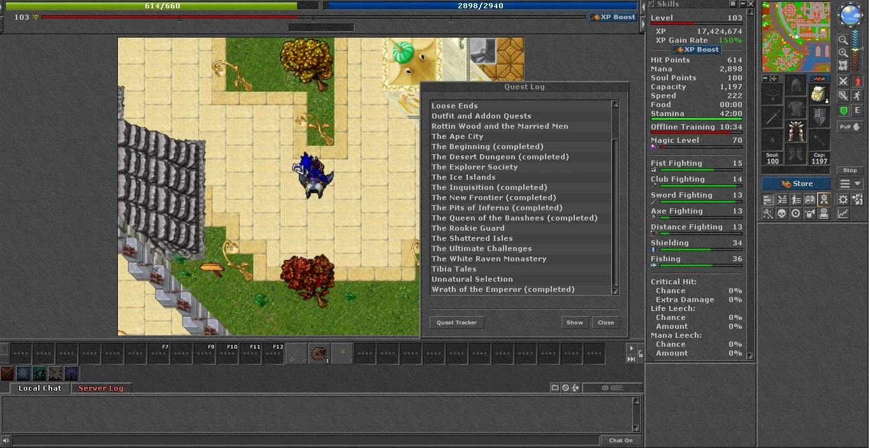
Task: Click the minimap zoom out magnifier
Action: [843, 40]
